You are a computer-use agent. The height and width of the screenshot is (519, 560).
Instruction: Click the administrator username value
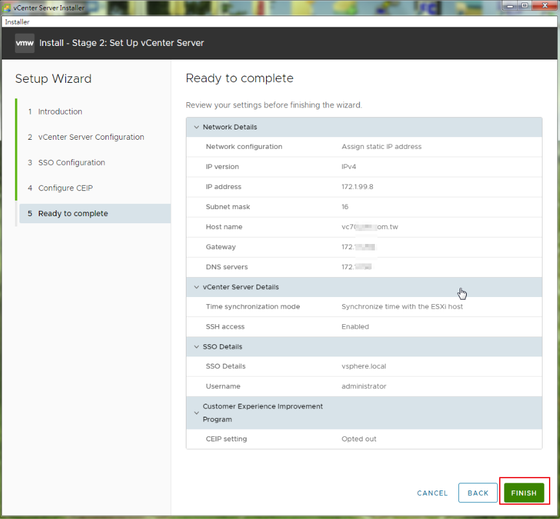tap(364, 386)
